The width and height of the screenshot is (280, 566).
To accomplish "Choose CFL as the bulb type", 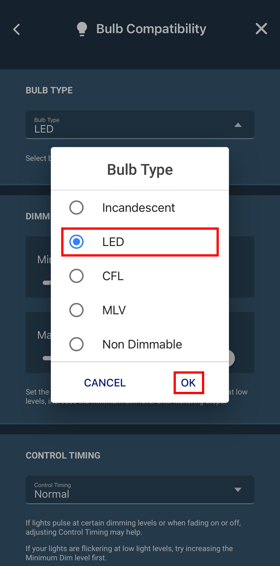I will [x=76, y=276].
